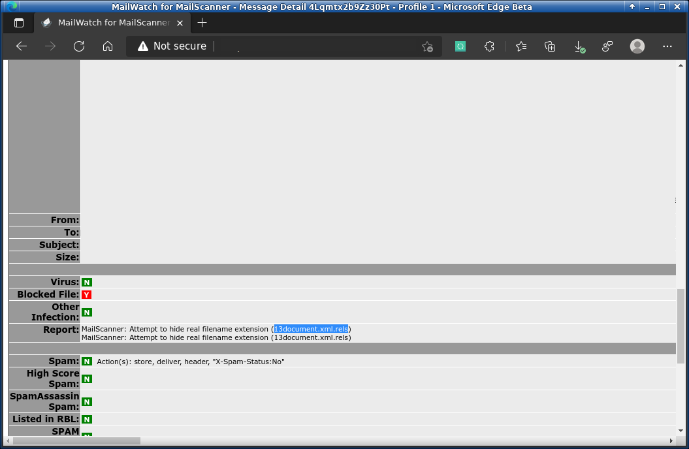Viewport: 689px width, 449px height.
Task: Open the tab actions menu icon
Action: pyautogui.click(x=19, y=23)
